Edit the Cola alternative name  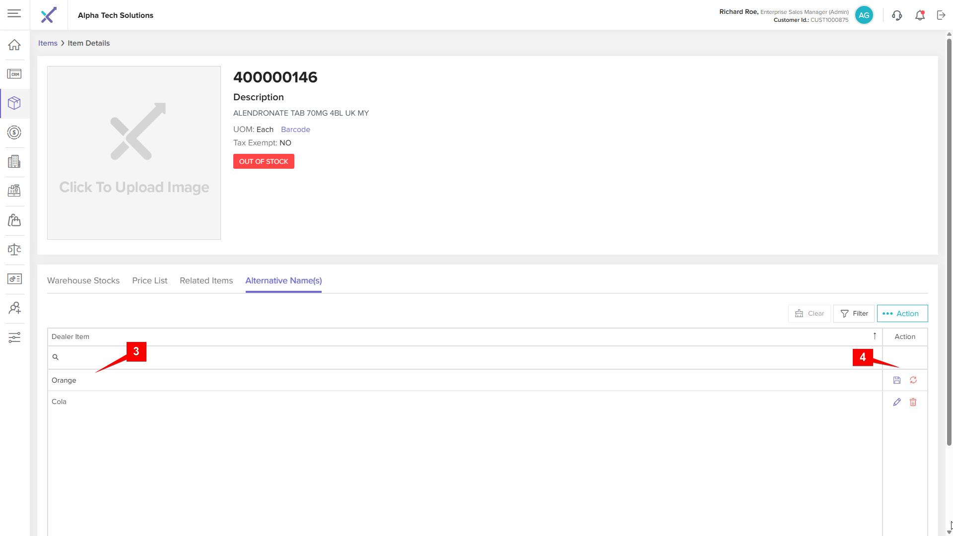click(x=896, y=402)
